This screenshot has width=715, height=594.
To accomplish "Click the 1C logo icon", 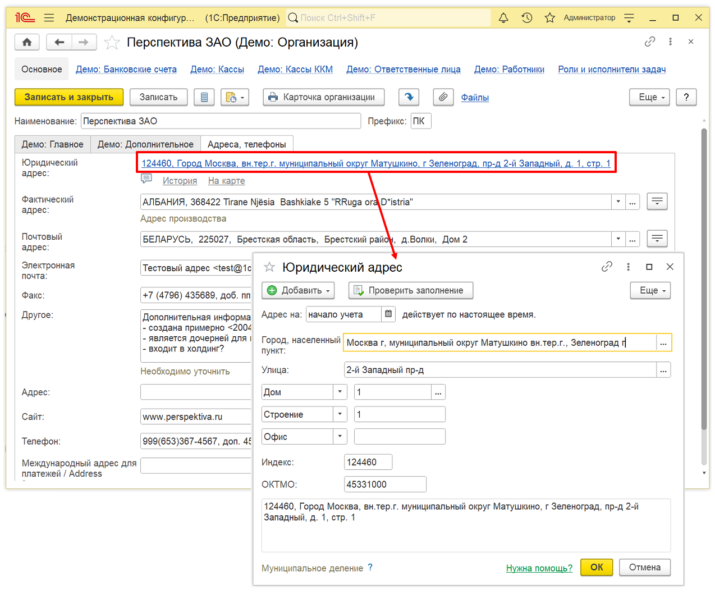I will 25,17.
